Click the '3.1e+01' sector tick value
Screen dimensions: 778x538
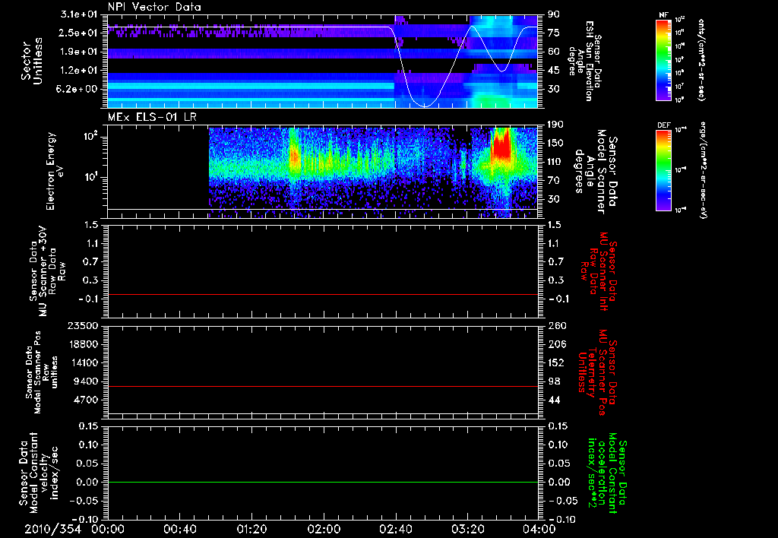click(79, 14)
